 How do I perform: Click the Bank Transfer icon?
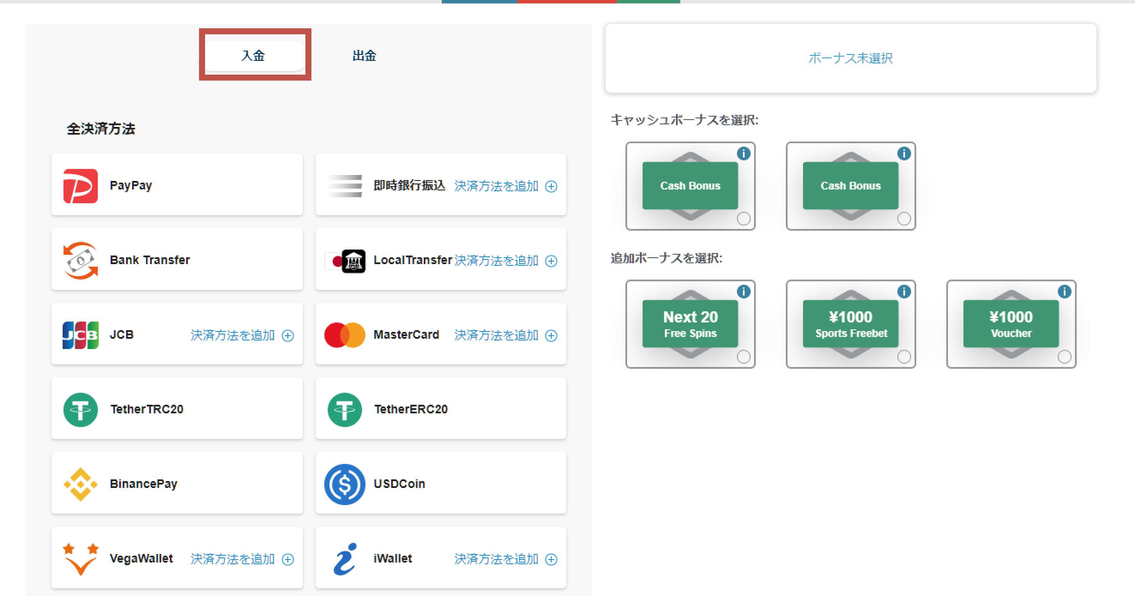coord(81,260)
